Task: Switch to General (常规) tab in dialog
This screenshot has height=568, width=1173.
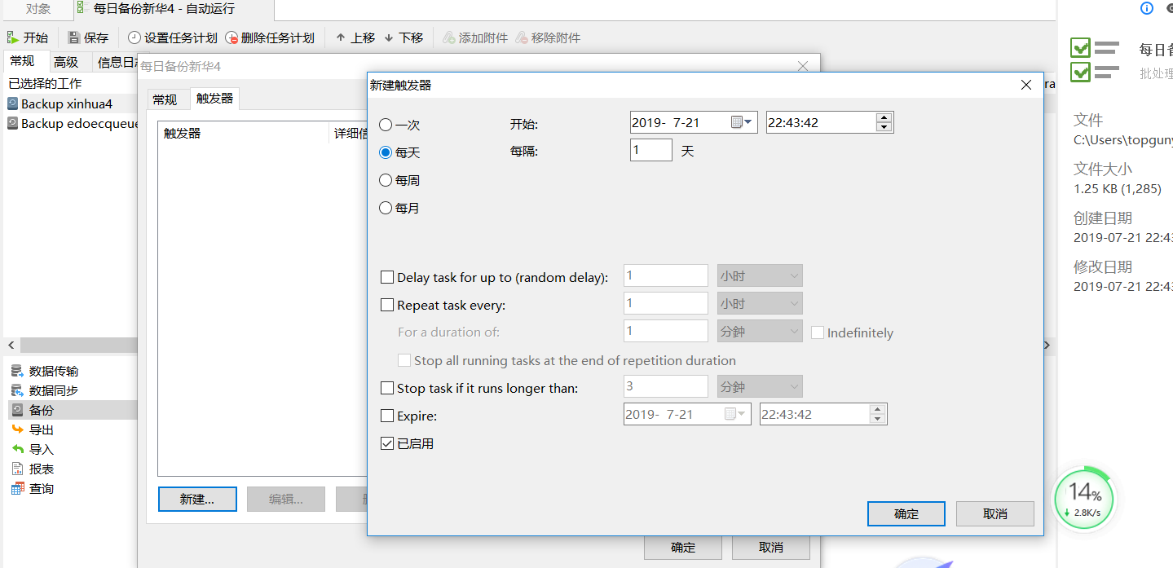Action: point(165,99)
